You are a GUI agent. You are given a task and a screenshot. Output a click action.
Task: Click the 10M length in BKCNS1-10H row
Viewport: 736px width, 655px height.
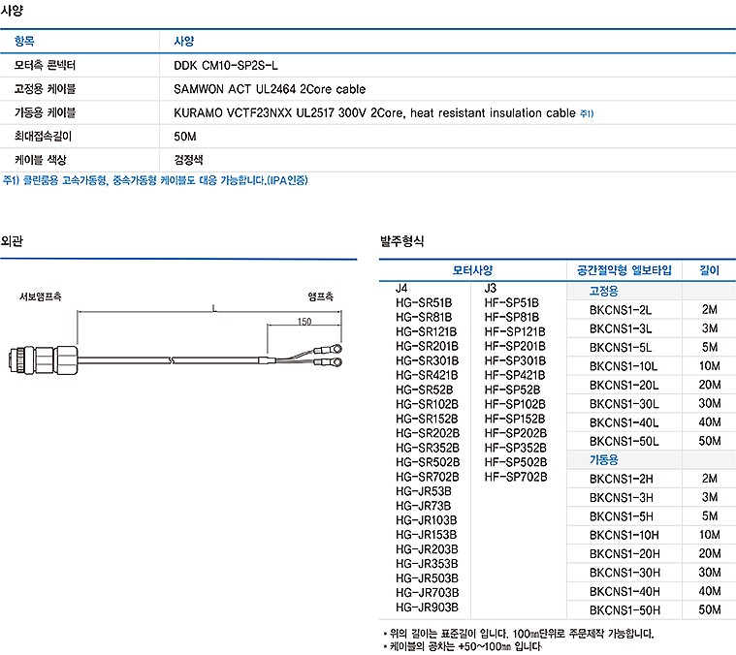(x=710, y=535)
